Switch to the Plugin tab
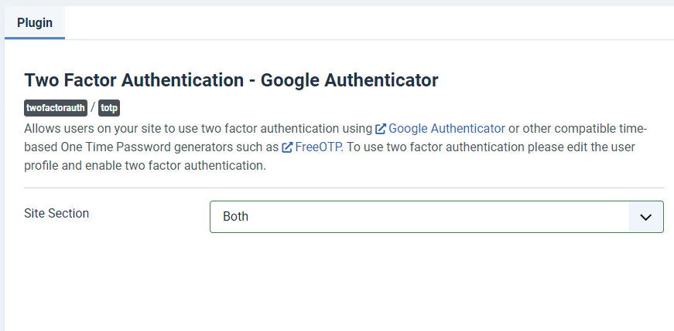674x331 pixels. [35, 22]
